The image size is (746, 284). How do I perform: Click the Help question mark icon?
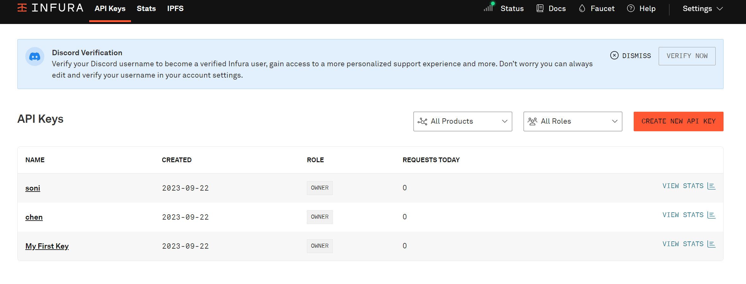pyautogui.click(x=631, y=8)
